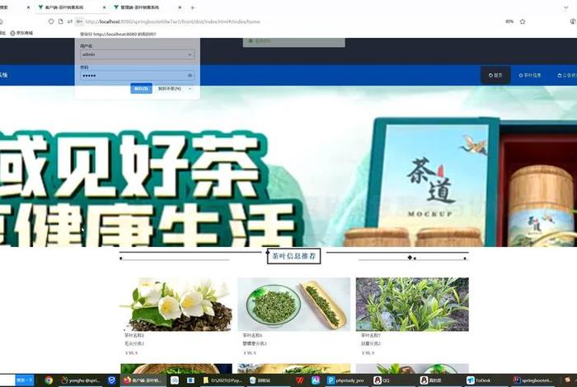Open the list-all-tabs chevron at top right
The width and height of the screenshot is (577, 387).
click(566, 7)
